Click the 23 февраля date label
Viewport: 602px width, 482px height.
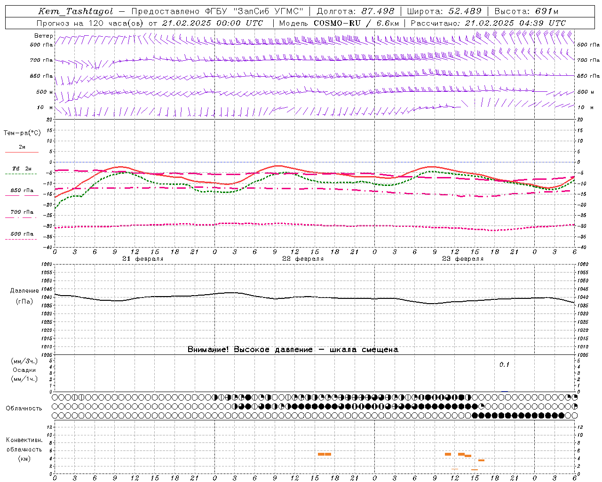point(462,259)
